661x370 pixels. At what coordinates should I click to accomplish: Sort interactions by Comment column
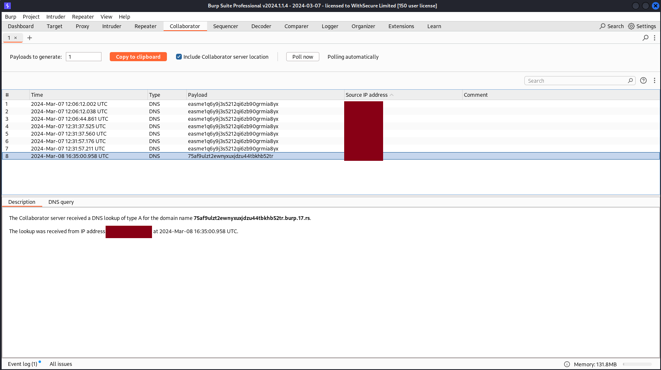click(561, 95)
